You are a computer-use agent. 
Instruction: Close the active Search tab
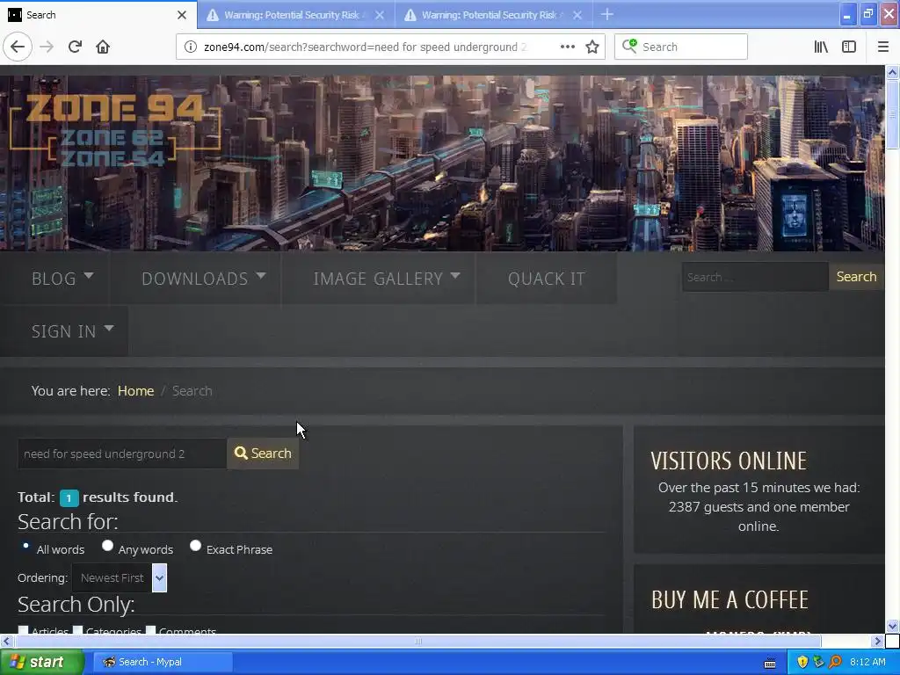(x=181, y=15)
